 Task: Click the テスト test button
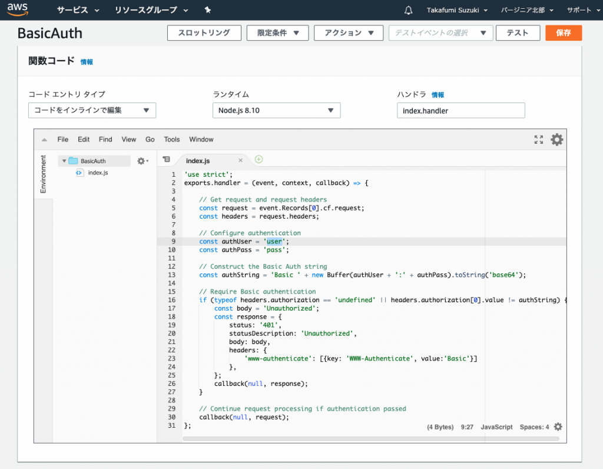518,33
